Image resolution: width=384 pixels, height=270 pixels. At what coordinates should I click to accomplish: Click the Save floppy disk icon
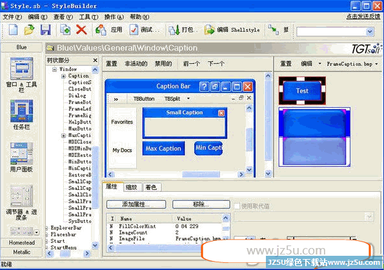click(x=46, y=30)
